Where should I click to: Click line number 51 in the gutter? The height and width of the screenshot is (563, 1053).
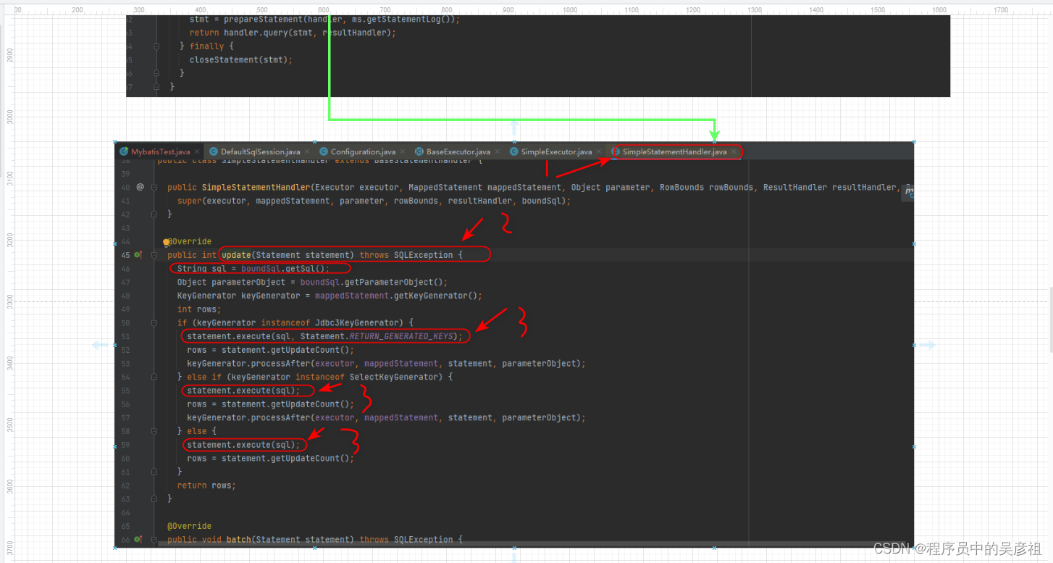click(x=126, y=336)
